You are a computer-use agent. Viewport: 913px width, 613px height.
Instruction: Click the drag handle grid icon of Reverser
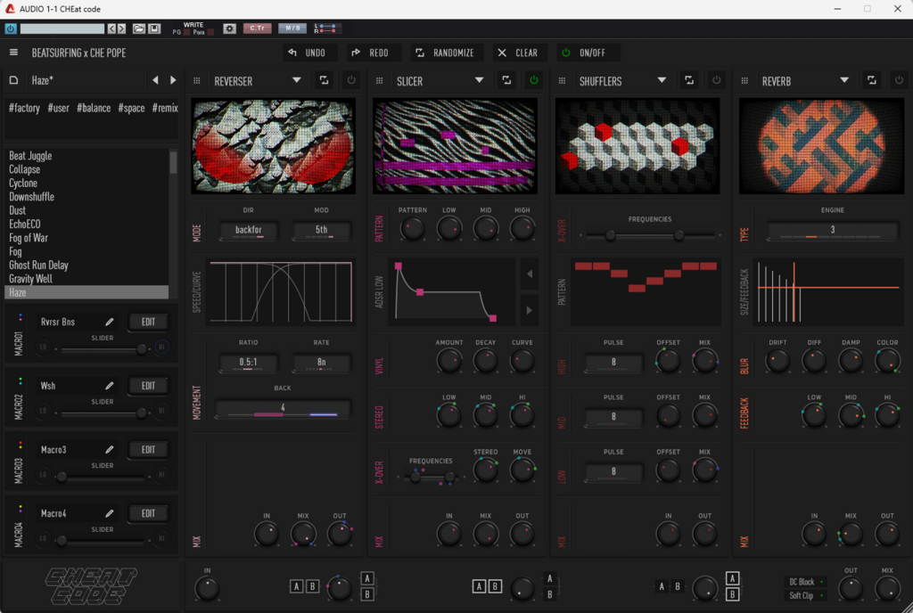[x=197, y=81]
